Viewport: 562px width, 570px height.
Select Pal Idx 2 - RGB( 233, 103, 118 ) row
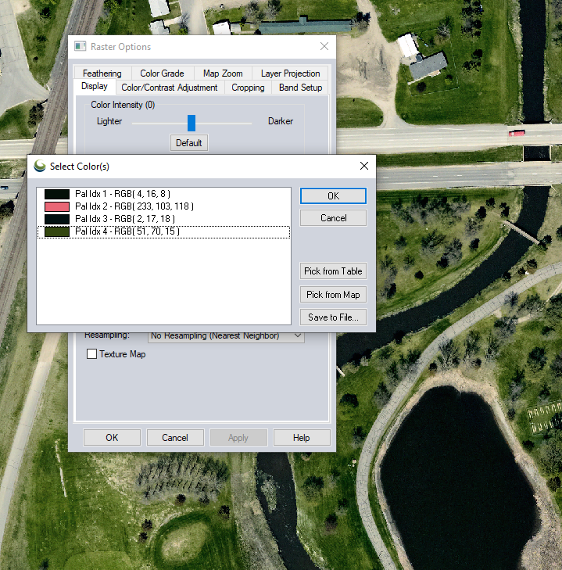click(163, 206)
